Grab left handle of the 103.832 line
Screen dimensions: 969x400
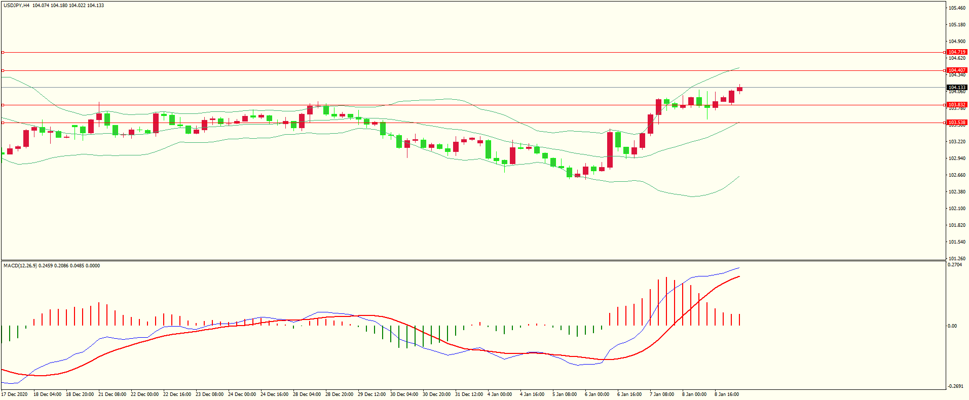pyautogui.click(x=3, y=105)
